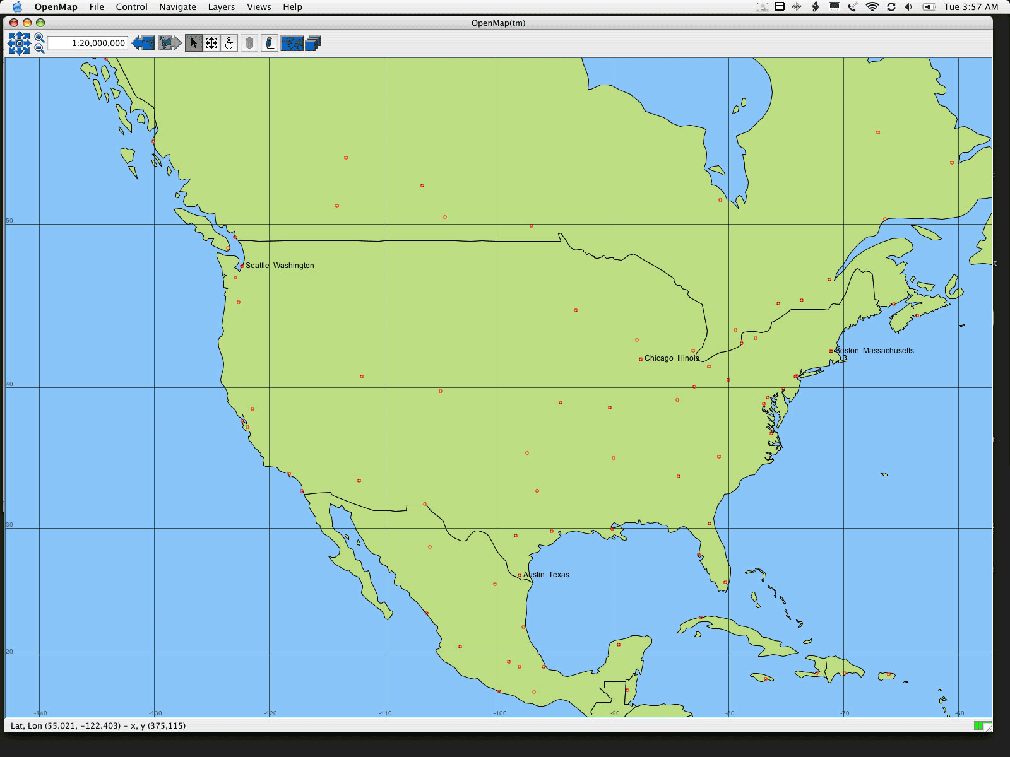Image resolution: width=1010 pixels, height=757 pixels.
Task: Click the greyed trash can icon
Action: tap(249, 43)
